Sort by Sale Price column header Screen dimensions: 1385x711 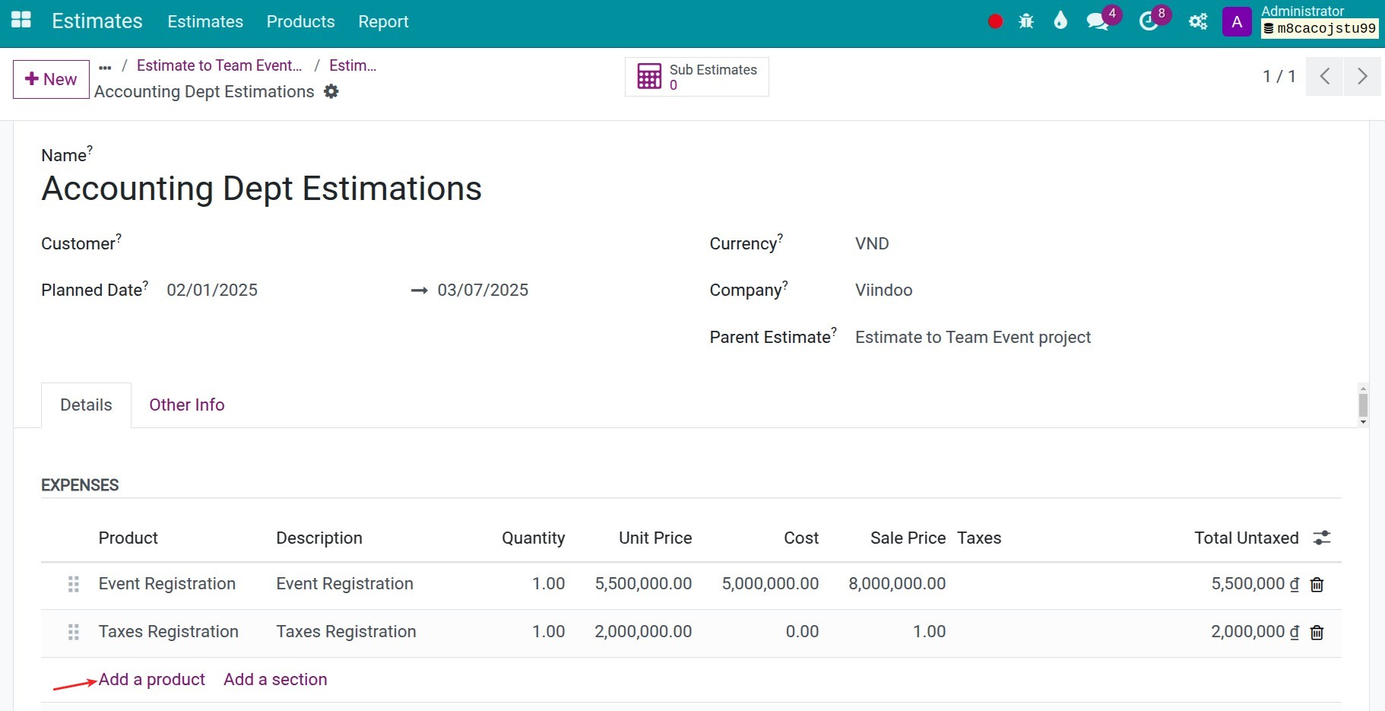click(x=908, y=538)
